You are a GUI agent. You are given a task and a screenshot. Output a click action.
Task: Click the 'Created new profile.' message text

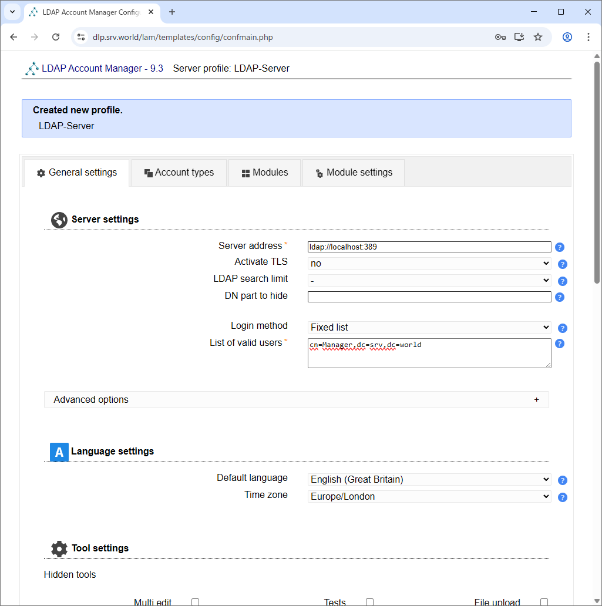pyautogui.click(x=78, y=110)
